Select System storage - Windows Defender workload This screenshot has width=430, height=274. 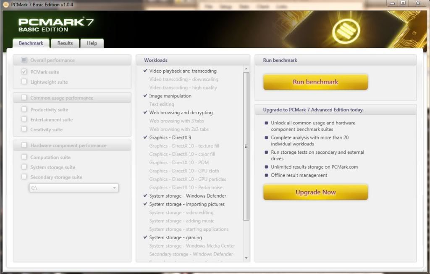[188, 196]
